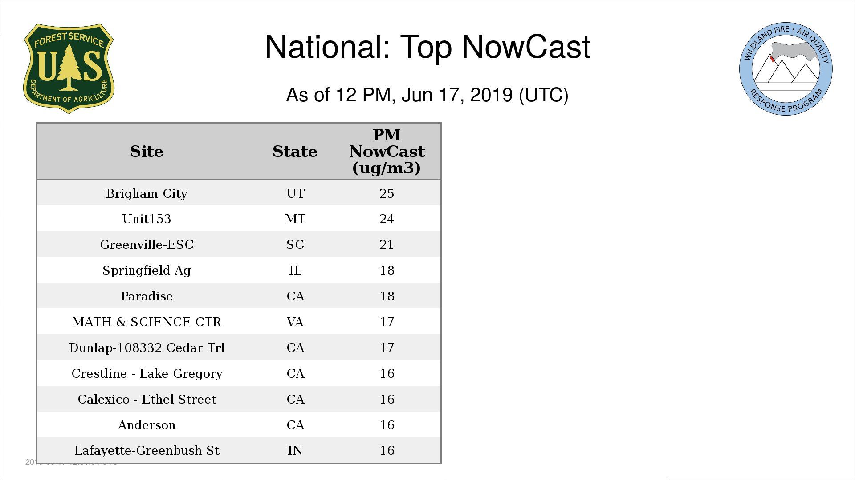
Task: Select Dunlap-108332 Cedar Trl row
Action: (x=147, y=348)
